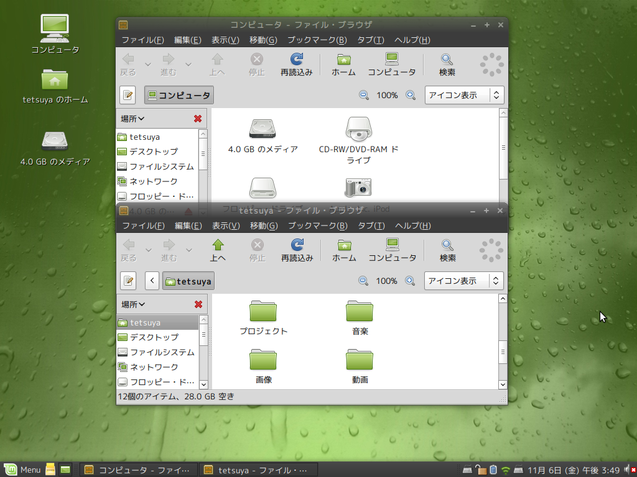Select the 4.0 GB のメディア desktop drive icon
The height and width of the screenshot is (477, 637).
55,148
